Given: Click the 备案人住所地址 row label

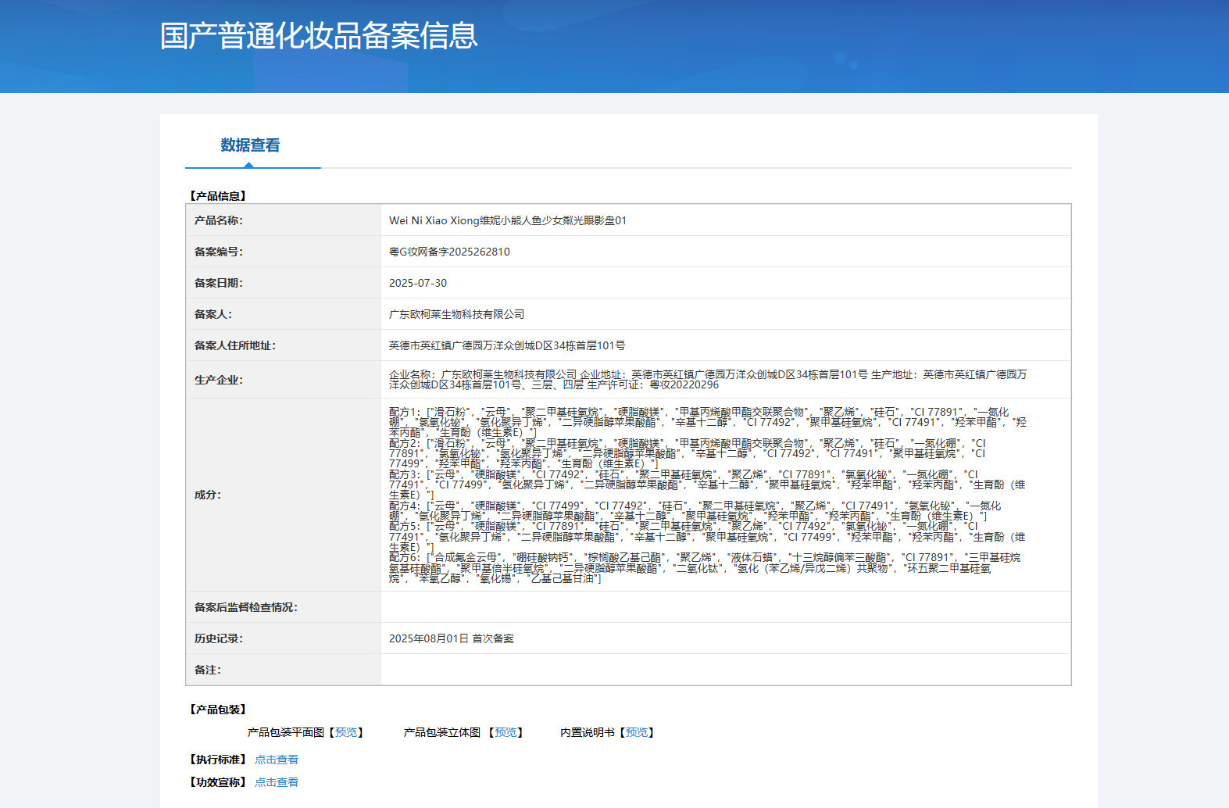Looking at the screenshot, I should 235,345.
